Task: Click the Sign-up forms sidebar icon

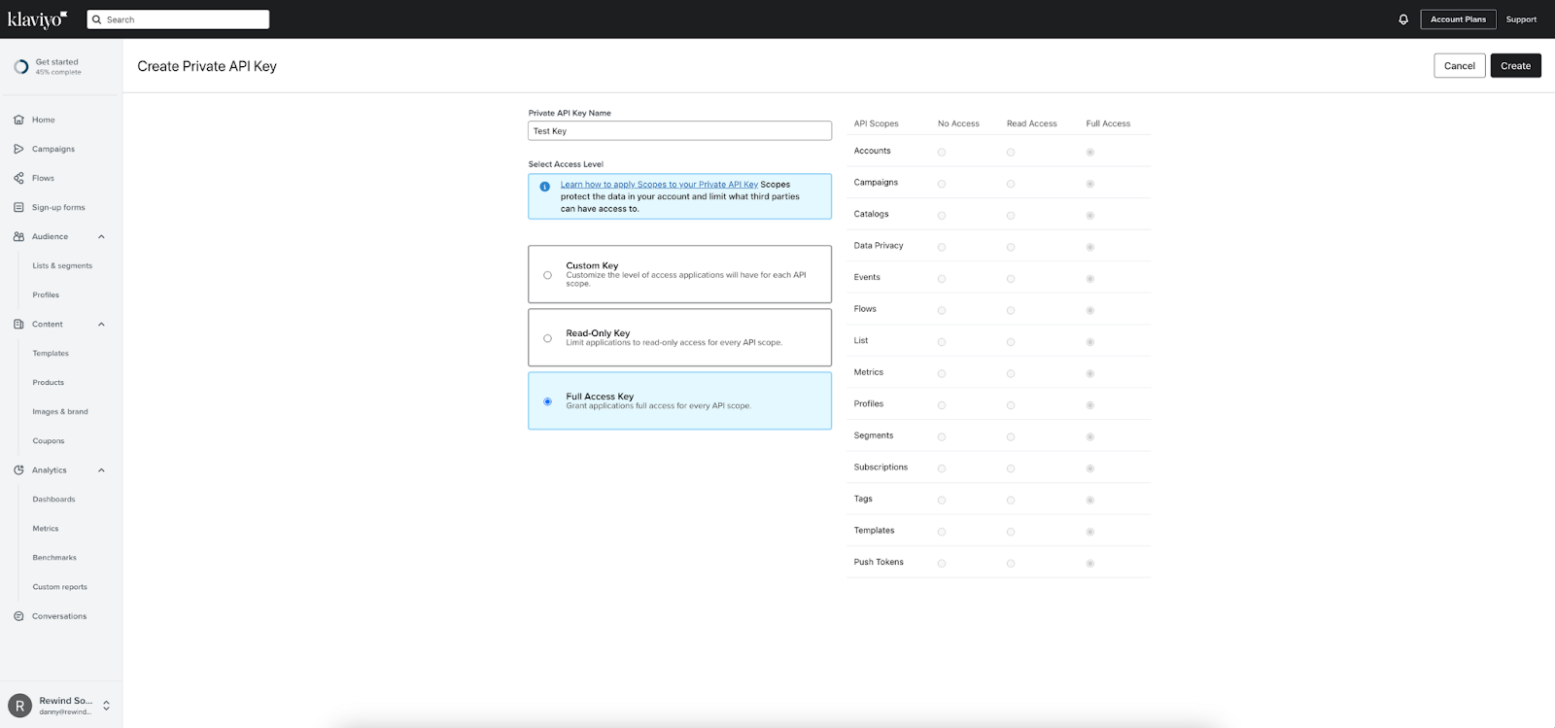Action: tap(18, 207)
